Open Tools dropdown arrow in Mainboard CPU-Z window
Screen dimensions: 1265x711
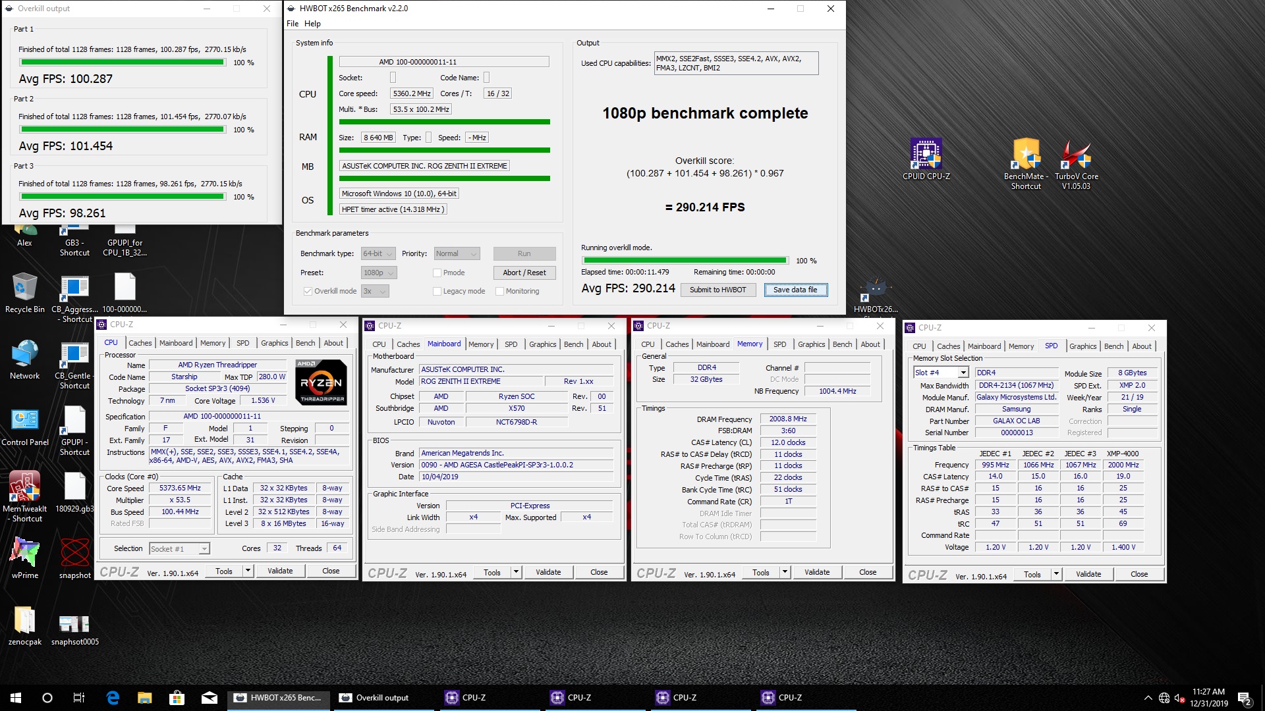pos(517,572)
